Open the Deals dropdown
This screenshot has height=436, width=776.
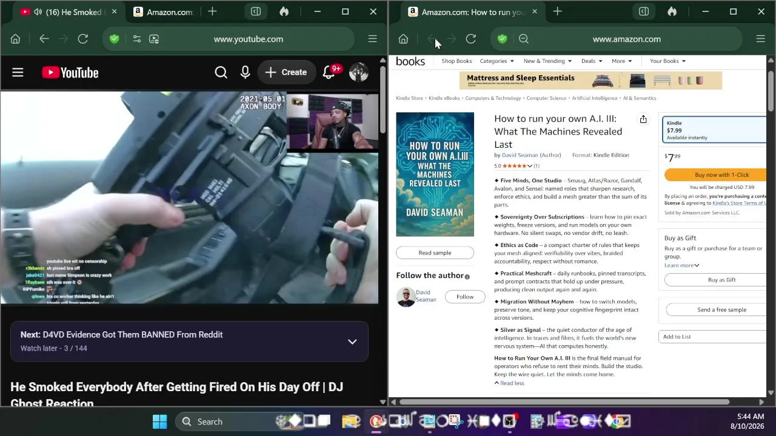(x=592, y=61)
